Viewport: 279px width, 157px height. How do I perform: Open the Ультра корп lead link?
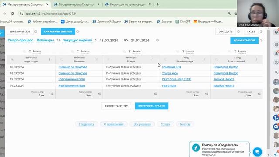(x=170, y=73)
